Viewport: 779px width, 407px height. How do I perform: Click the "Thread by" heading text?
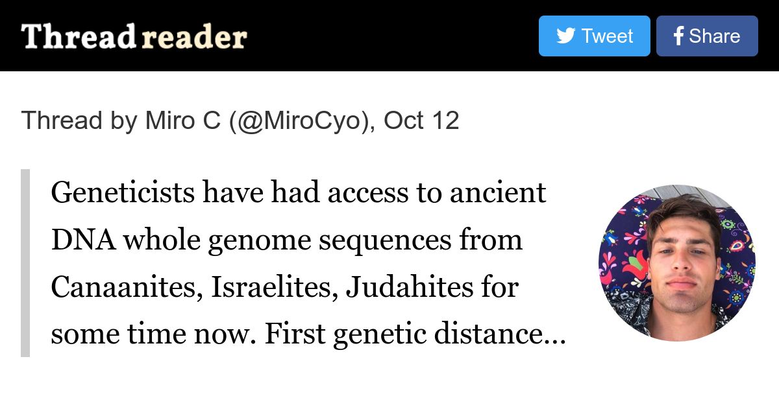[79, 121]
